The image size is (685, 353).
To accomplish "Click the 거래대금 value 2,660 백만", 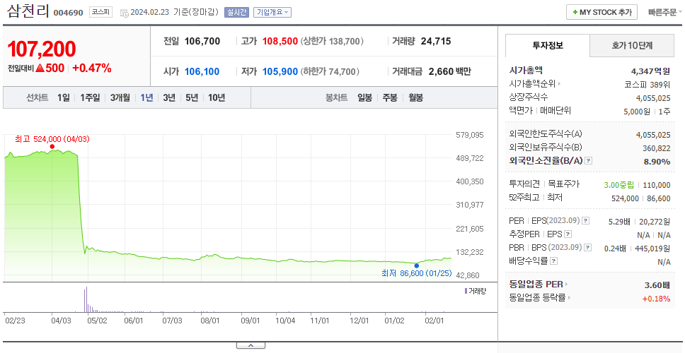I will (449, 71).
